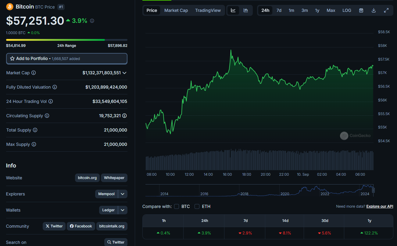The image size is (397, 246).
Task: Select the 1y time range
Action: pyautogui.click(x=317, y=10)
